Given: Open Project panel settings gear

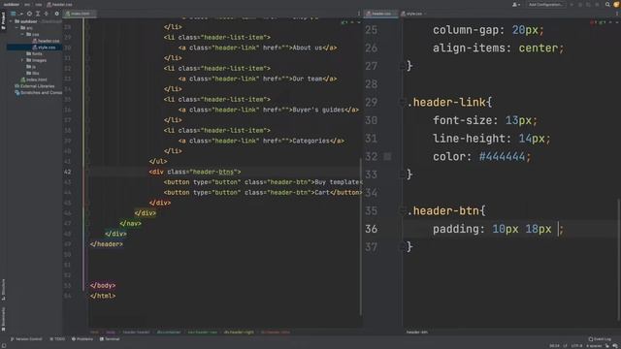Looking at the screenshot, I should point(56,14).
